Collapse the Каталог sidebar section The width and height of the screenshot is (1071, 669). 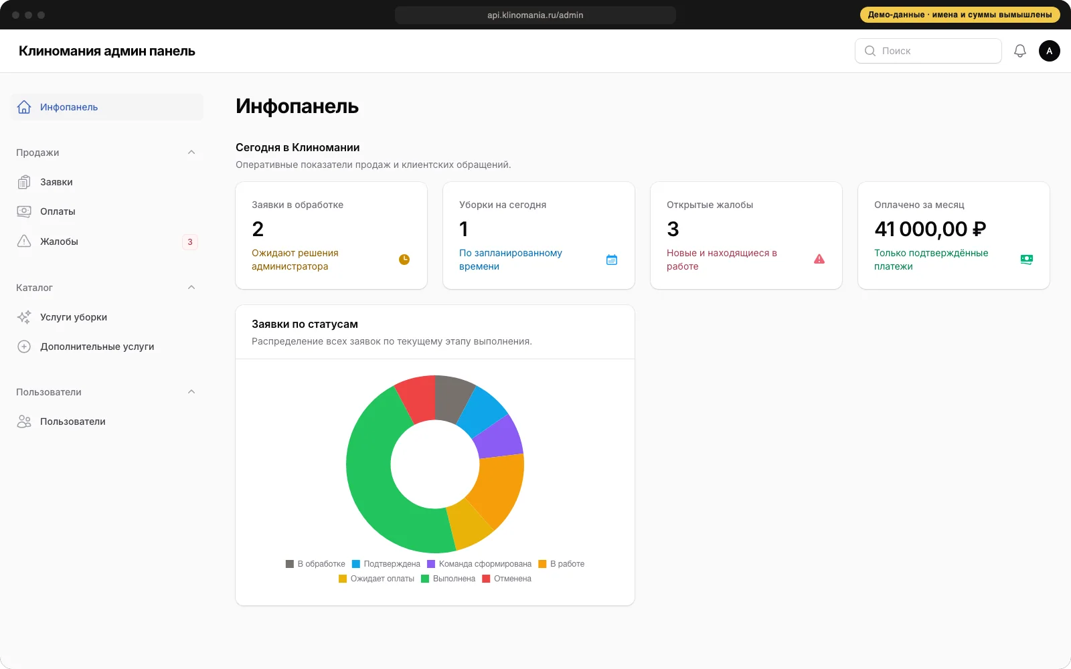coord(191,288)
